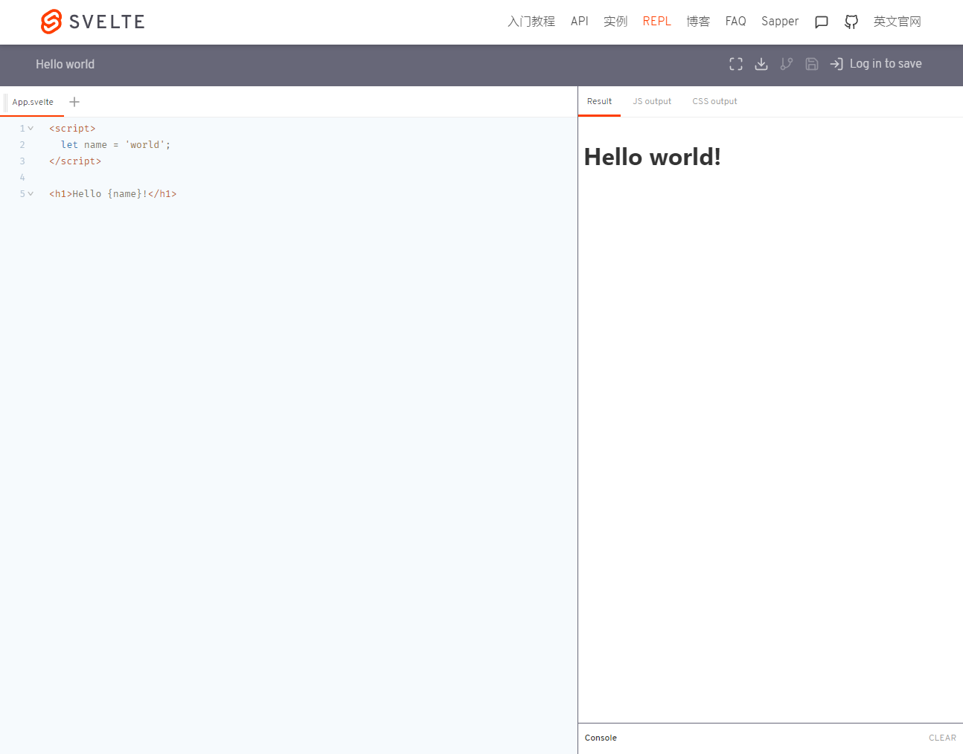Open the 实例 examples page

click(x=615, y=22)
